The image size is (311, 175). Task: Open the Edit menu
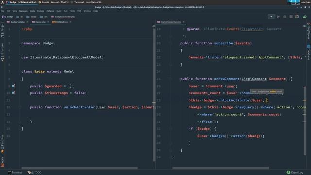(8, 11)
